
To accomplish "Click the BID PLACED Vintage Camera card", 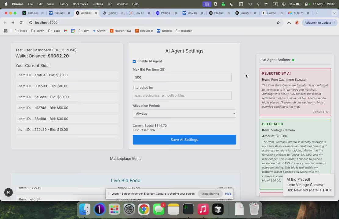I will (295, 154).
